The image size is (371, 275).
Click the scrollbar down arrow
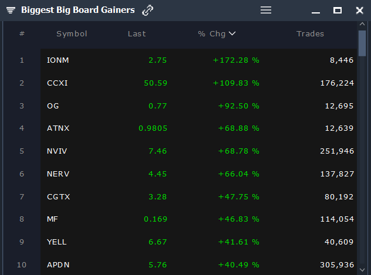(x=362, y=270)
